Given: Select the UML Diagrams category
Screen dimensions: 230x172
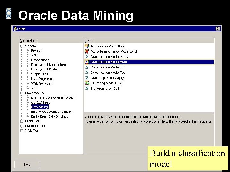Looking at the screenshot, I should click(42, 79).
